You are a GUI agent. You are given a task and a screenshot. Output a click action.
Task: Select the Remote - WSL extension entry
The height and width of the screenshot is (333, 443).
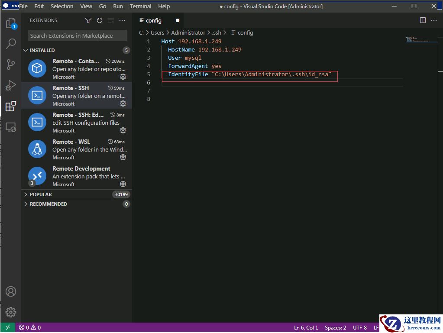click(77, 149)
